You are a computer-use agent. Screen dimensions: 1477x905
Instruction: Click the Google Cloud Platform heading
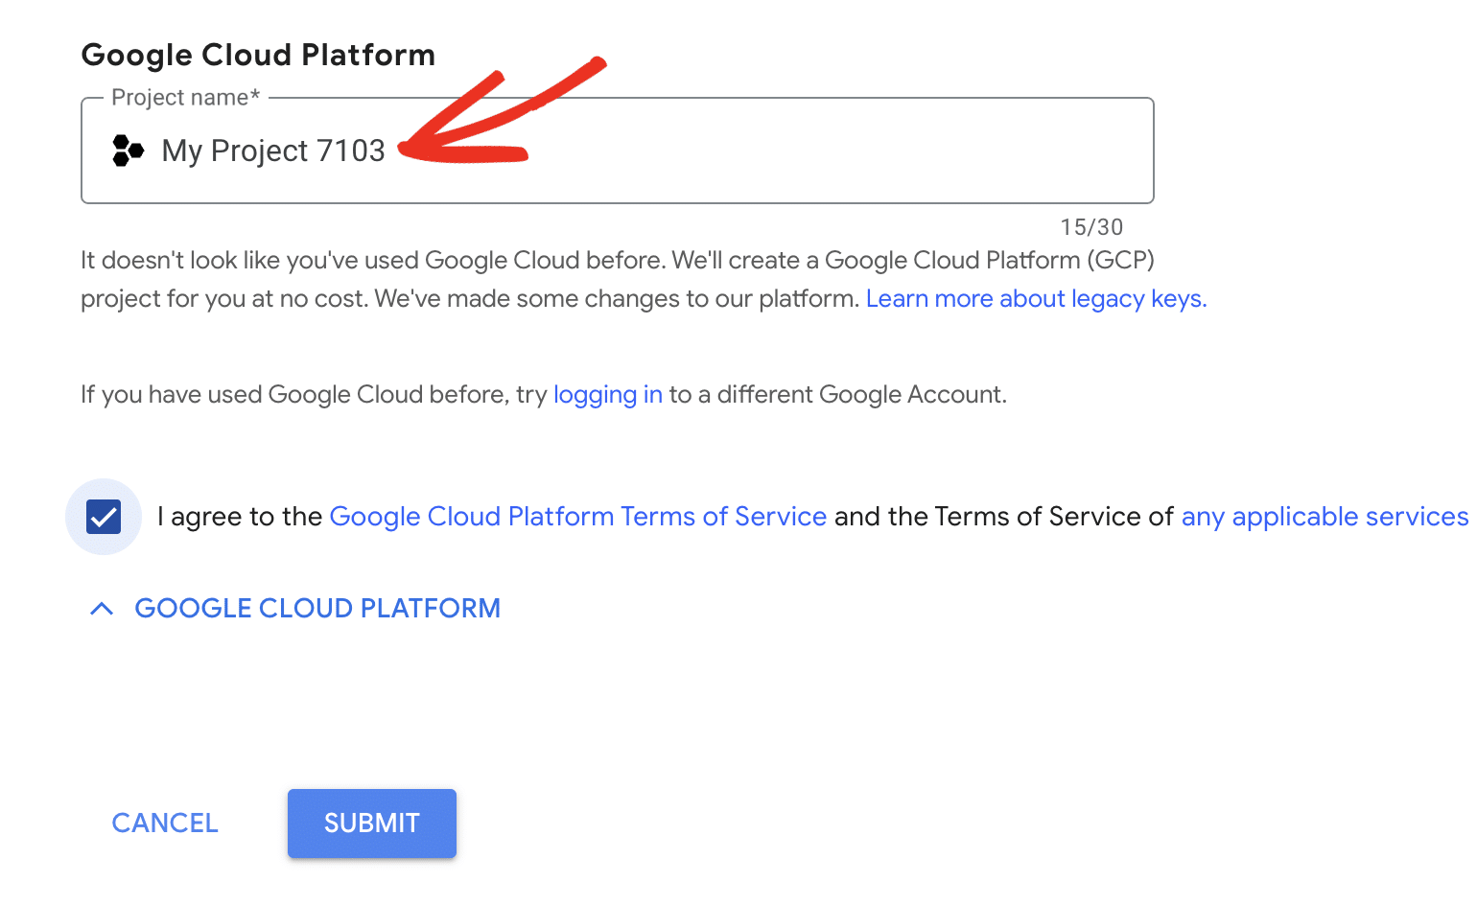tap(258, 55)
